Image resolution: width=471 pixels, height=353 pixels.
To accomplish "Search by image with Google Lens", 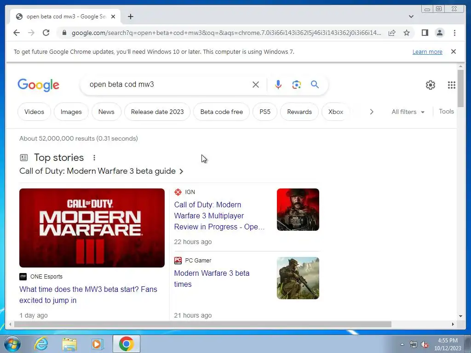I will tap(297, 85).
